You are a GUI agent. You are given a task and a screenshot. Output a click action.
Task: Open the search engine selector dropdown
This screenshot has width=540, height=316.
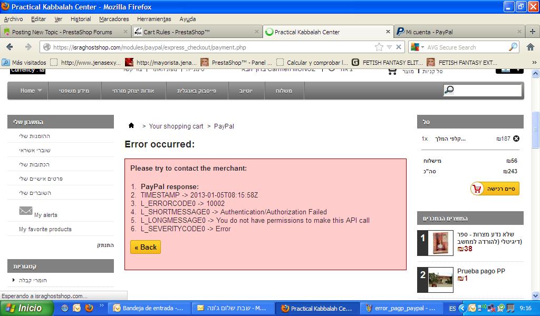tap(418, 47)
